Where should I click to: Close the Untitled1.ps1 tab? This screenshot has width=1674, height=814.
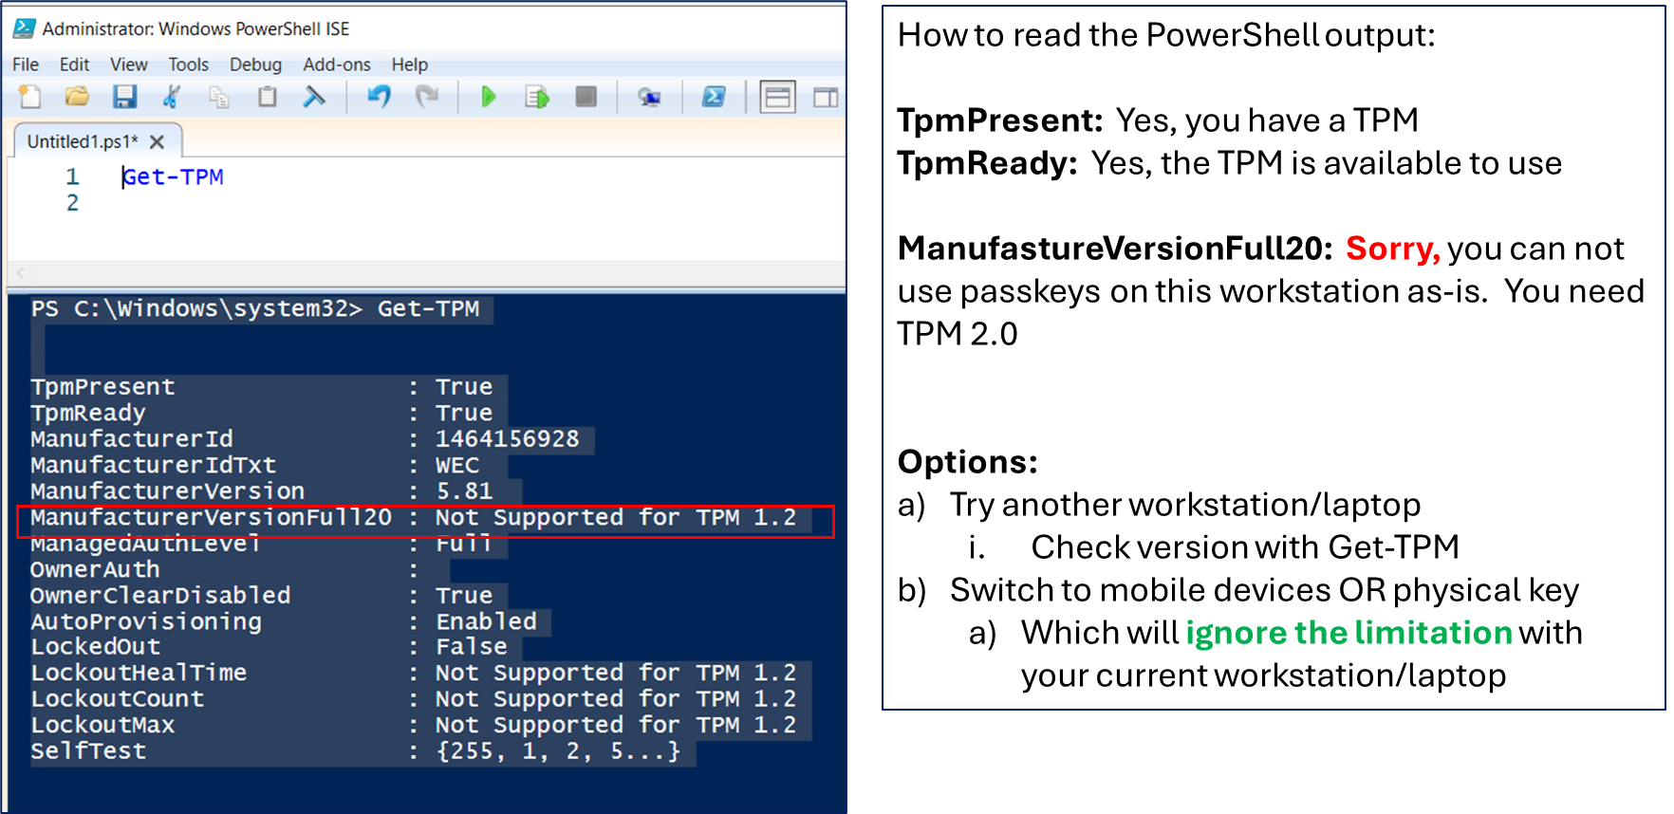pyautogui.click(x=158, y=141)
